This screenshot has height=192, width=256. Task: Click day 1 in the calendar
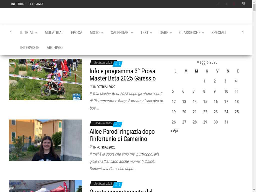204,81
